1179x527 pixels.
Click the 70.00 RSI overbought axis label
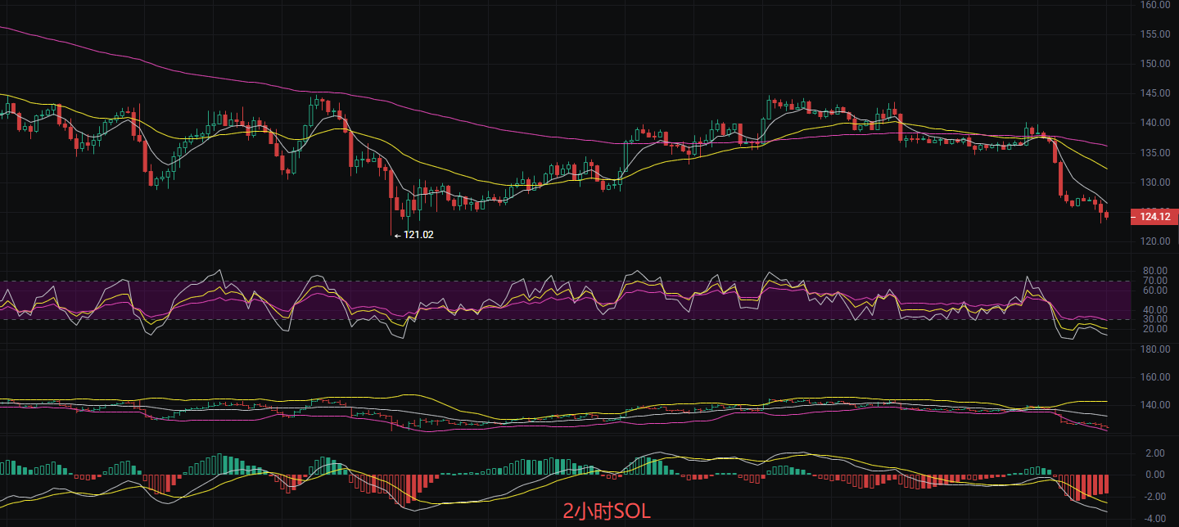[x=1155, y=281]
